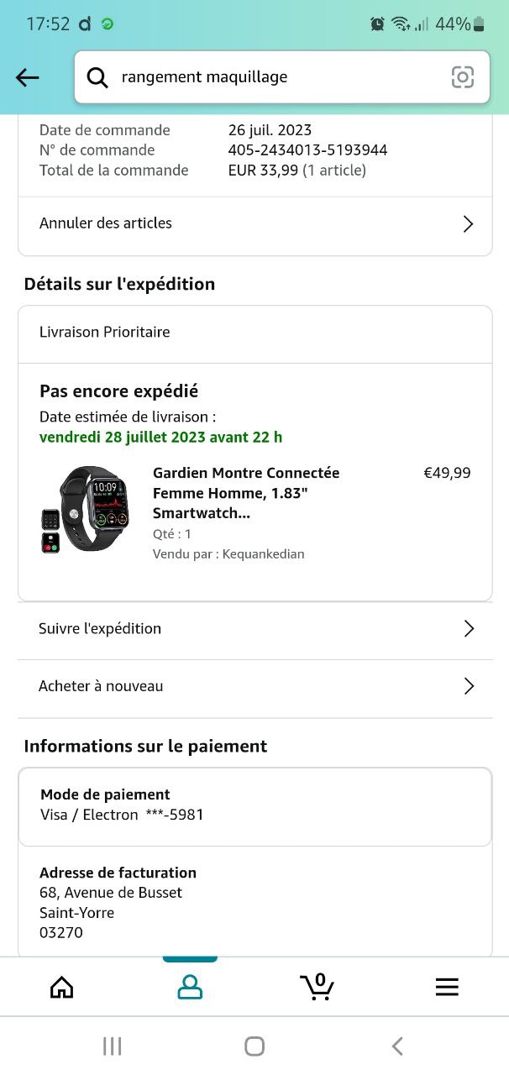509x1075 pixels.
Task: Open the account profile tab
Action: (191, 987)
